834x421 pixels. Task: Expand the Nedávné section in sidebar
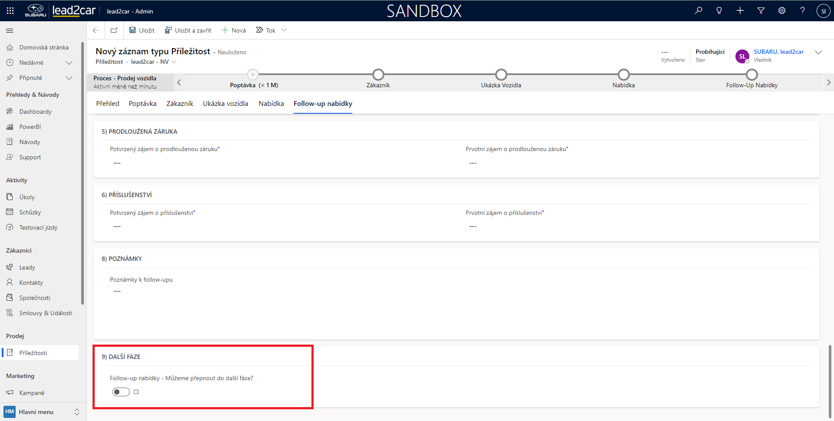pyautogui.click(x=69, y=62)
